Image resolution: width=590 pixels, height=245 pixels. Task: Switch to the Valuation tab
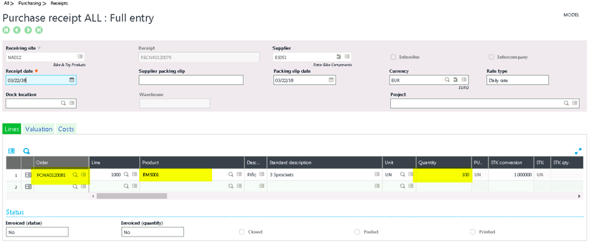click(x=39, y=129)
